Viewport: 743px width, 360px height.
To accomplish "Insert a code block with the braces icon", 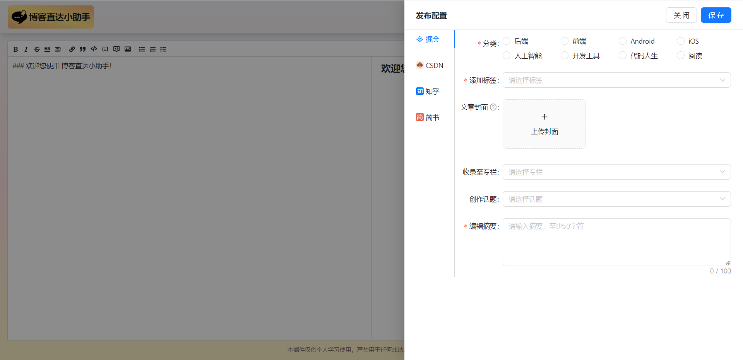I will coord(105,49).
